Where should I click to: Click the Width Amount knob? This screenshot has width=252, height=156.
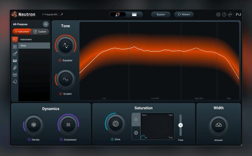(x=218, y=125)
